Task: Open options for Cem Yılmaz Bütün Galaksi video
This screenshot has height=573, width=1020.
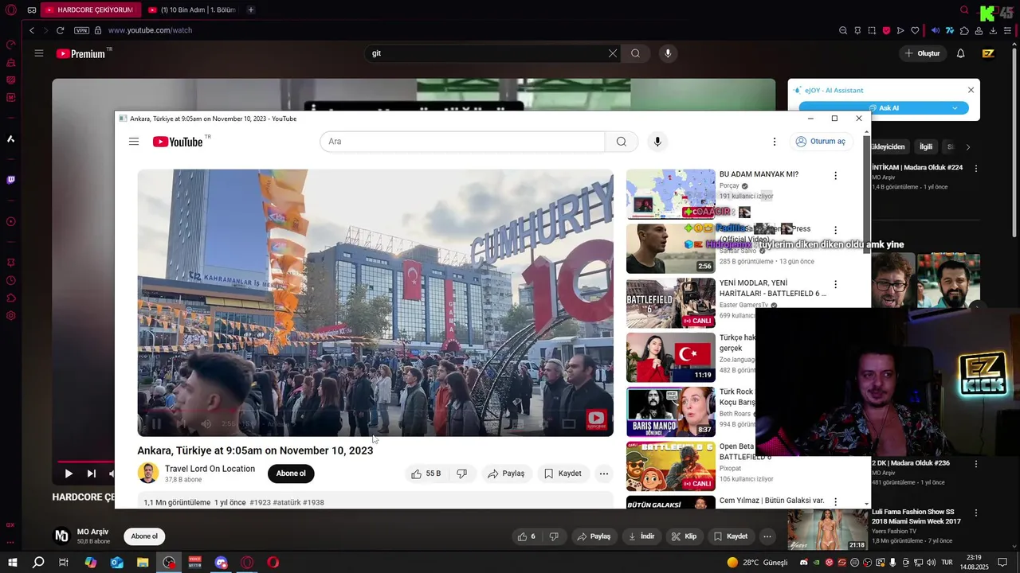Action: (835, 502)
